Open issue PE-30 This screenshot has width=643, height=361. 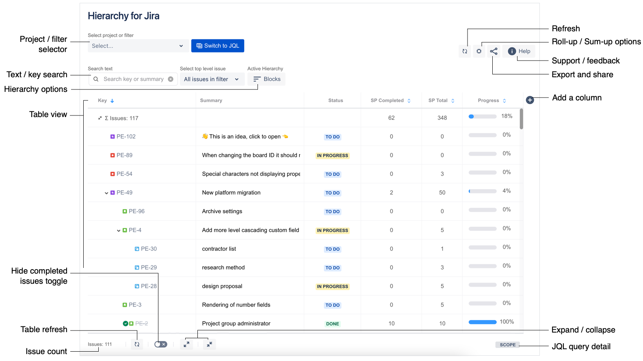(149, 249)
